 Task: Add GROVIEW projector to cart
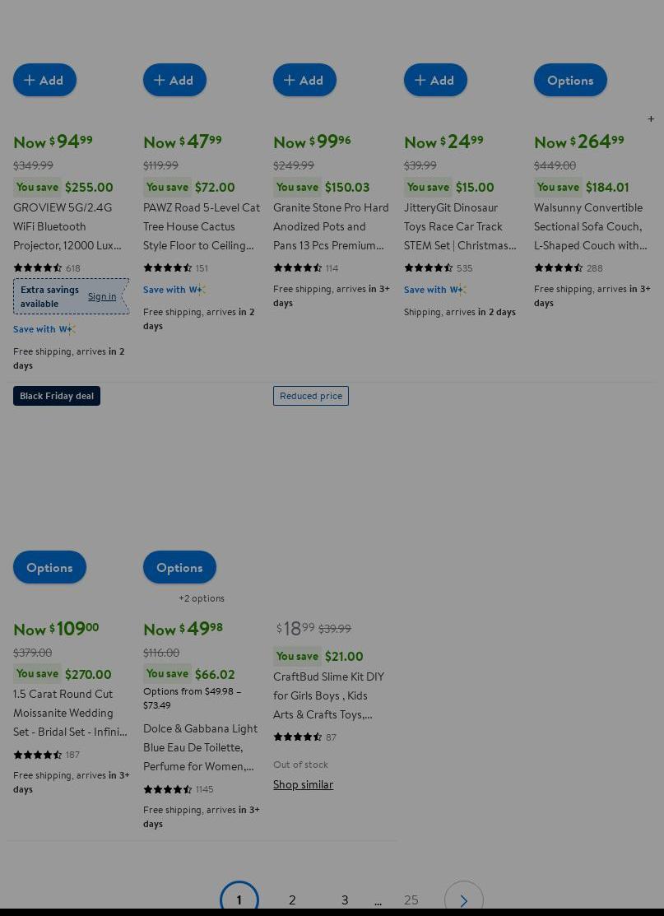click(44, 80)
